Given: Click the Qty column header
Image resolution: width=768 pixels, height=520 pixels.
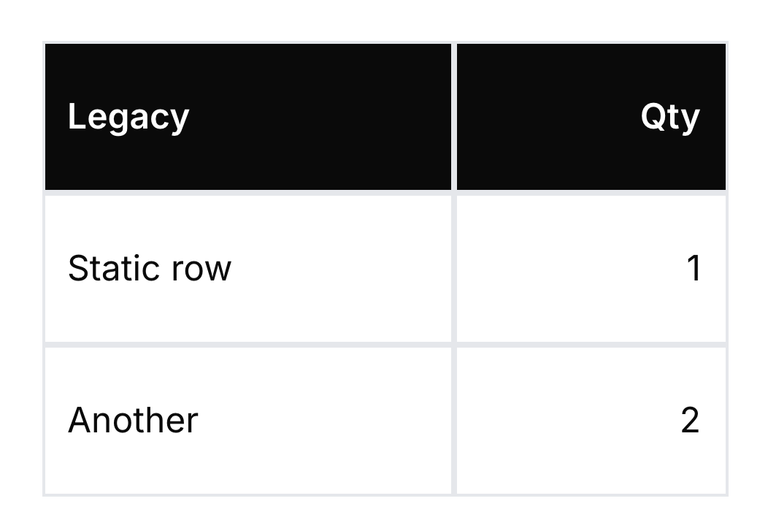Looking at the screenshot, I should [x=591, y=117].
